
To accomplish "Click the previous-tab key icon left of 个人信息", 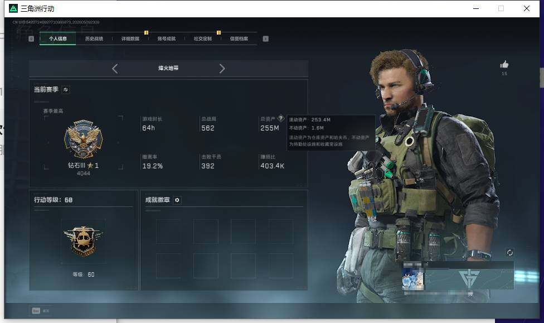I will [31, 38].
